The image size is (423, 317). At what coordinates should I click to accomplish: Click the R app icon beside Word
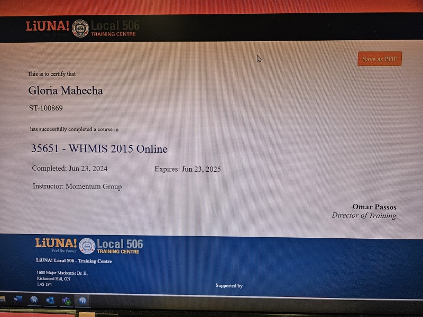(34, 300)
